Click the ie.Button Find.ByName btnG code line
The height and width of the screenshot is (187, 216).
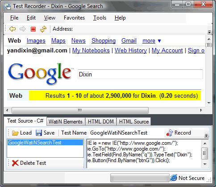129,160
